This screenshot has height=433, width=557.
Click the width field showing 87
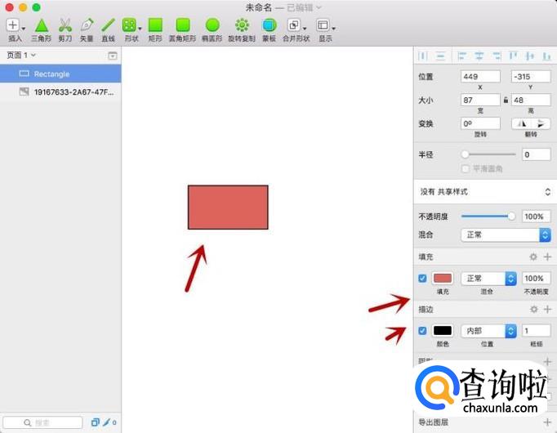[480, 100]
